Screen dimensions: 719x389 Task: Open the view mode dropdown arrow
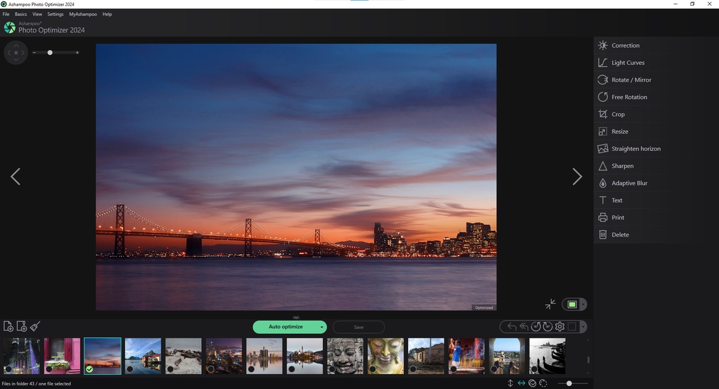pos(583,304)
